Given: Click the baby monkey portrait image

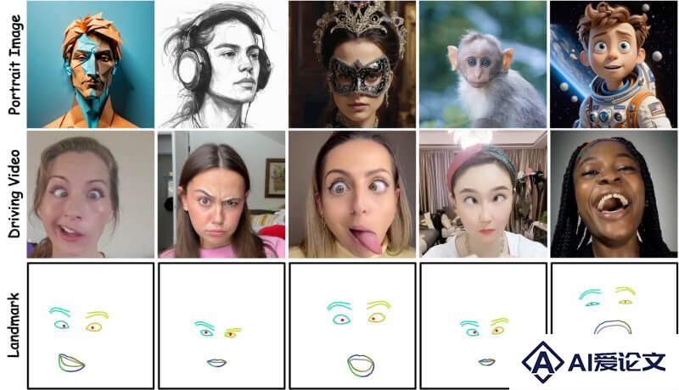Looking at the screenshot, I should 483,64.
